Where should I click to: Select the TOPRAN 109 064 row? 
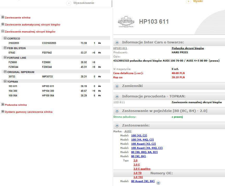[x=56, y=95]
